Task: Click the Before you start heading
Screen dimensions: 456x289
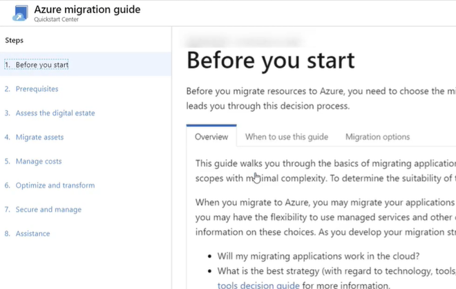Action: (271, 60)
